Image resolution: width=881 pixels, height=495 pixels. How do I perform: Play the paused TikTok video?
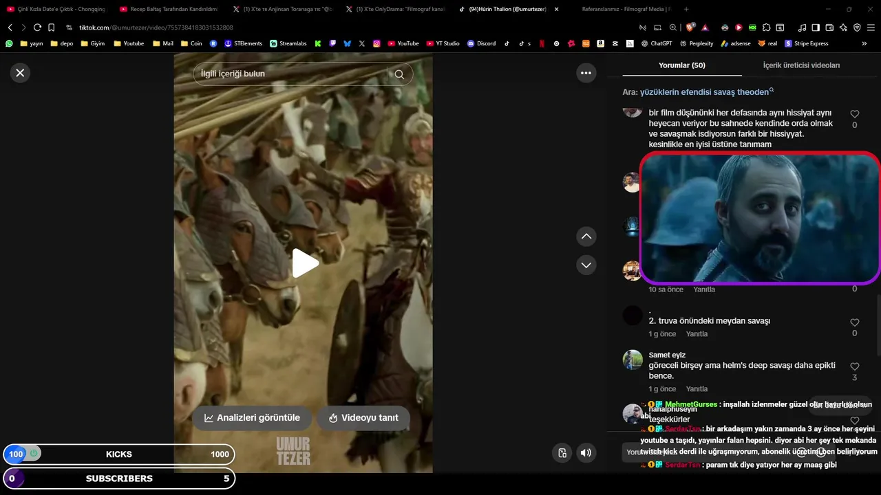pyautogui.click(x=305, y=263)
